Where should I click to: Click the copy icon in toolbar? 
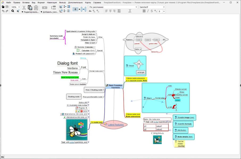pos(30,7)
